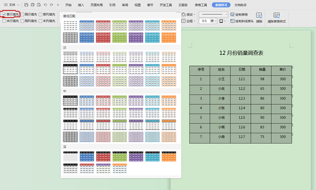The height and width of the screenshot is (190, 316).
Task: Pick the solid green style under 最佳匹配
Action: pyautogui.click(x=120, y=38)
